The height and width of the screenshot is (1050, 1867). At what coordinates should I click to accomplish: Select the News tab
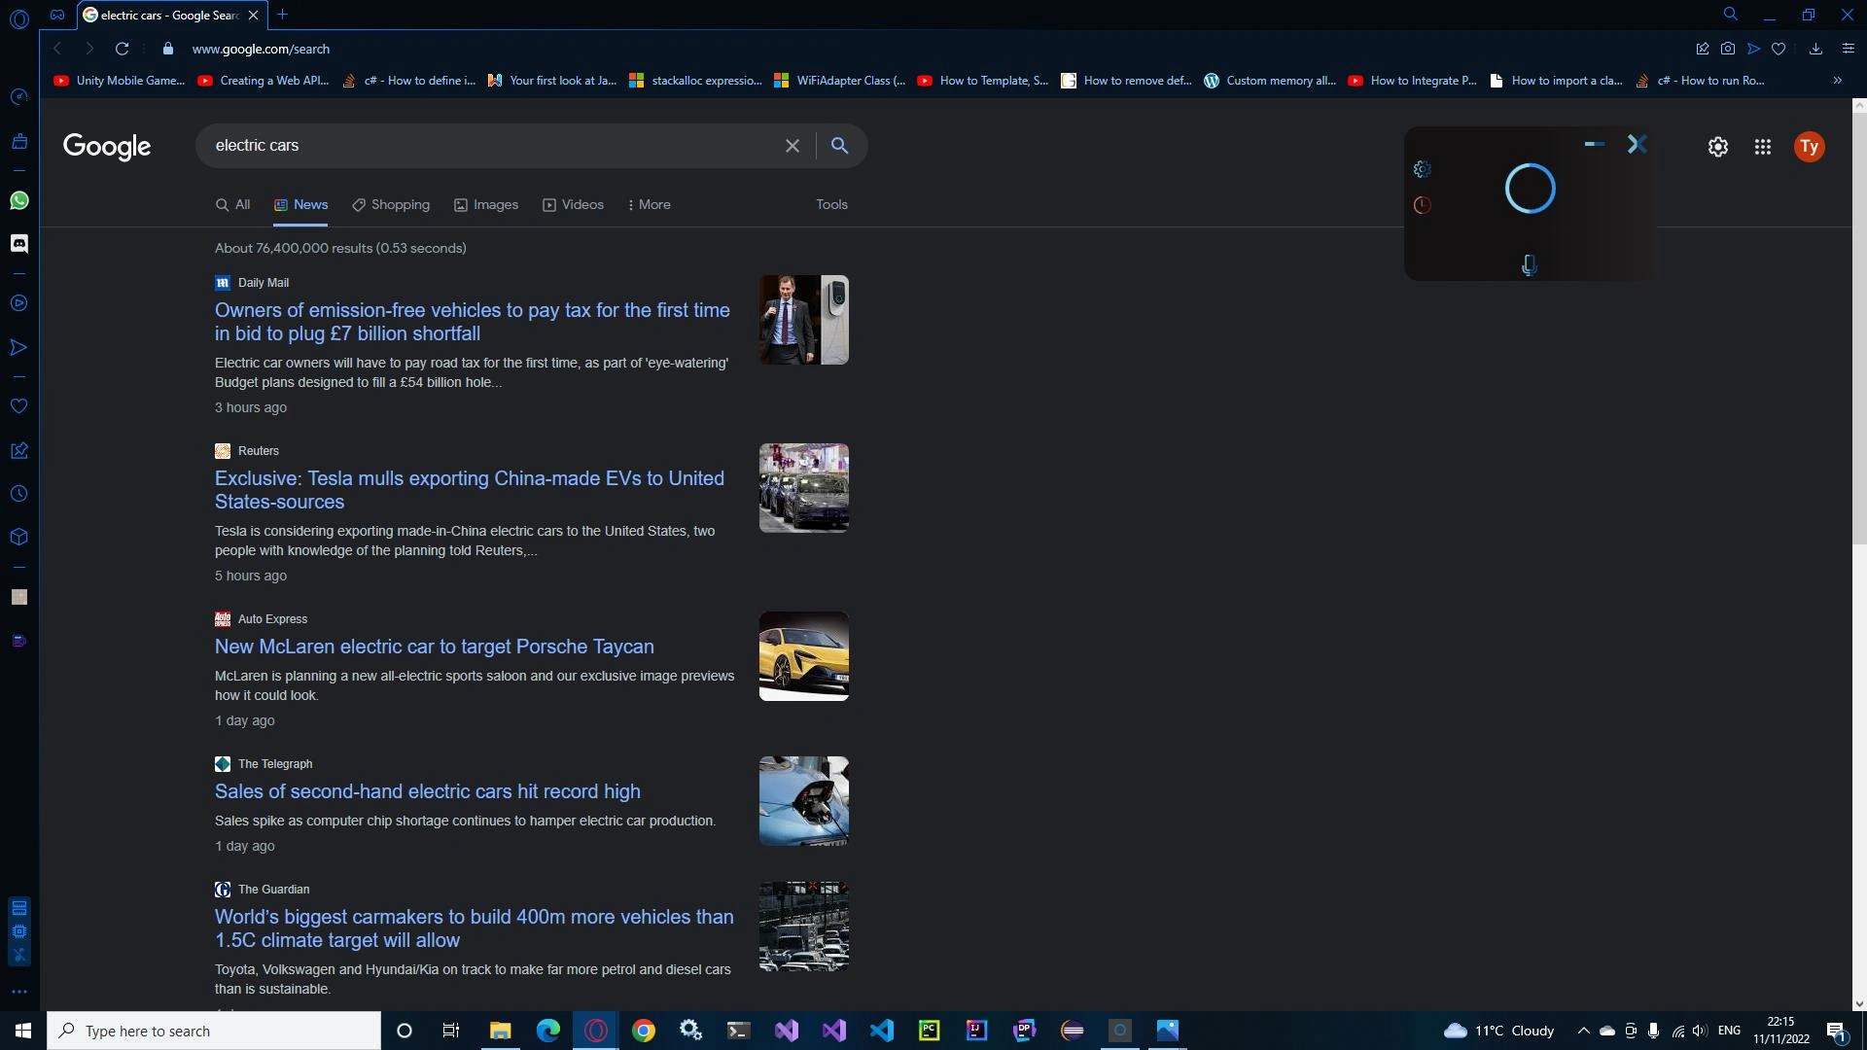pyautogui.click(x=301, y=204)
